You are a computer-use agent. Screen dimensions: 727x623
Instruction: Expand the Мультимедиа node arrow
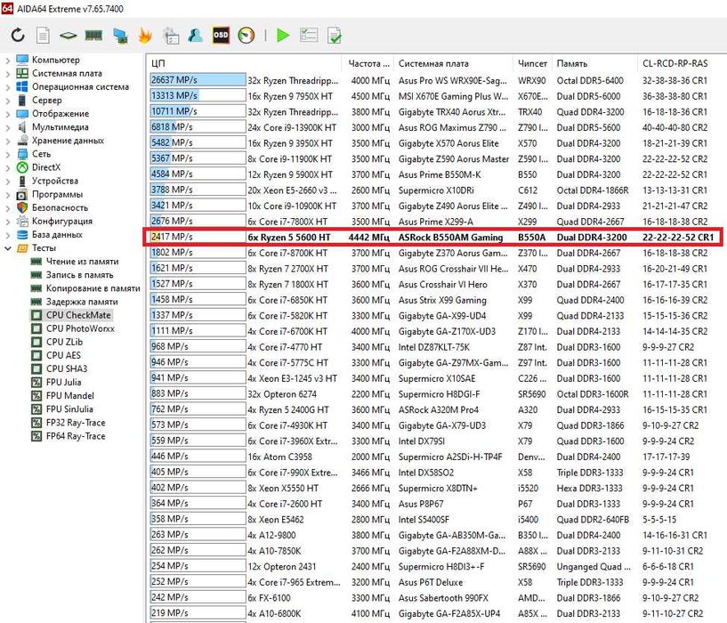pos(7,127)
